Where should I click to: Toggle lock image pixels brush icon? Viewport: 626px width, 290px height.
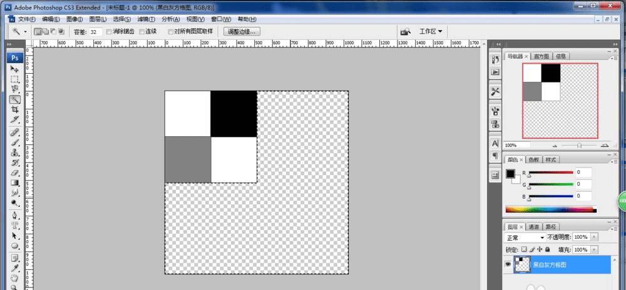click(x=531, y=249)
